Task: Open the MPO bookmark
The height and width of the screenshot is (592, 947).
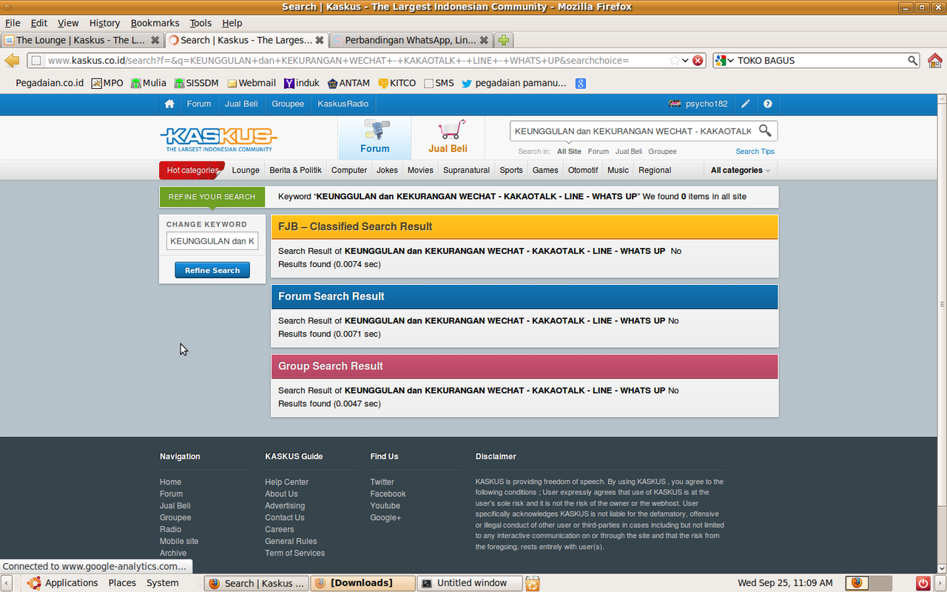Action: pos(107,83)
